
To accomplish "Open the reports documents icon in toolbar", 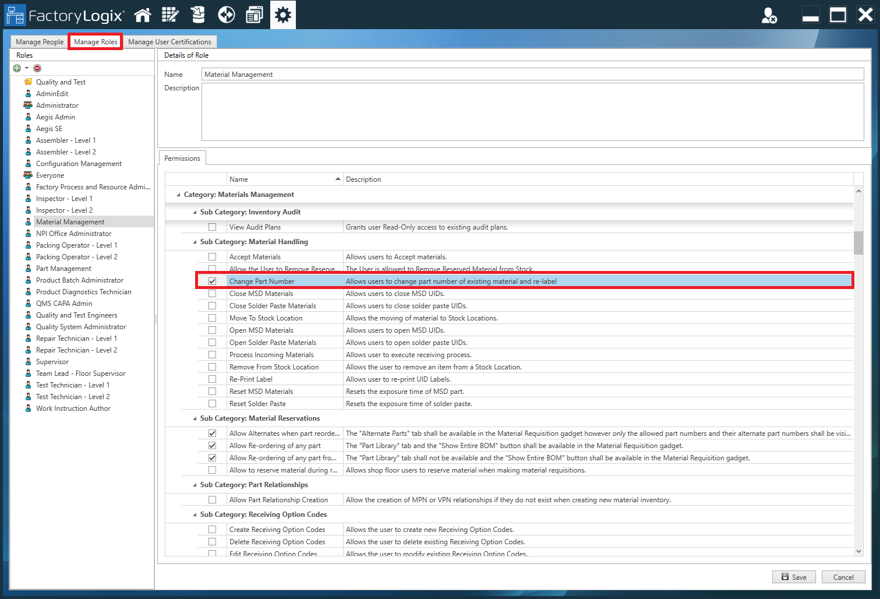I will click(x=255, y=15).
